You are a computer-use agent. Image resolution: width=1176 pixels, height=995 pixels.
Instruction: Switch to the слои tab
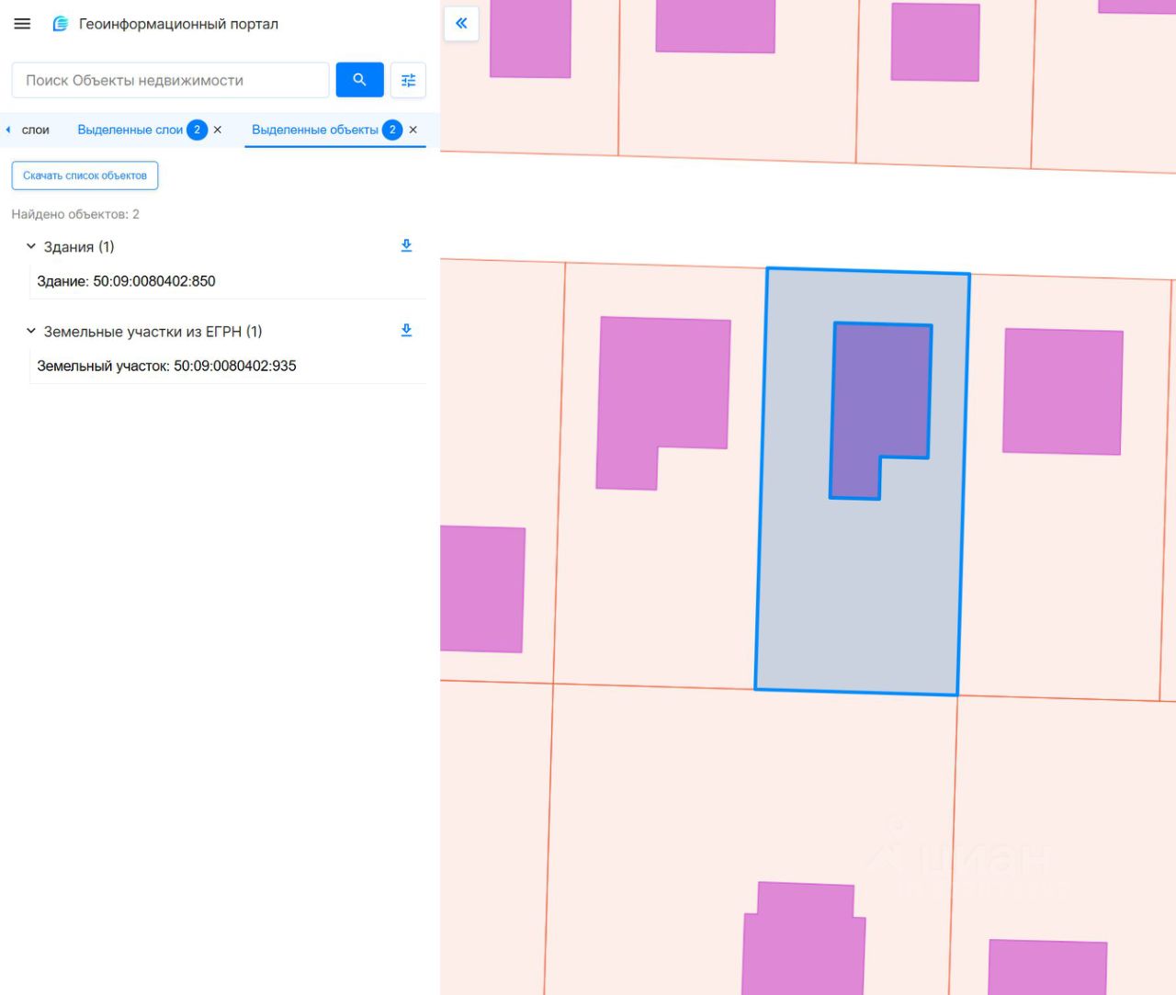click(x=35, y=130)
